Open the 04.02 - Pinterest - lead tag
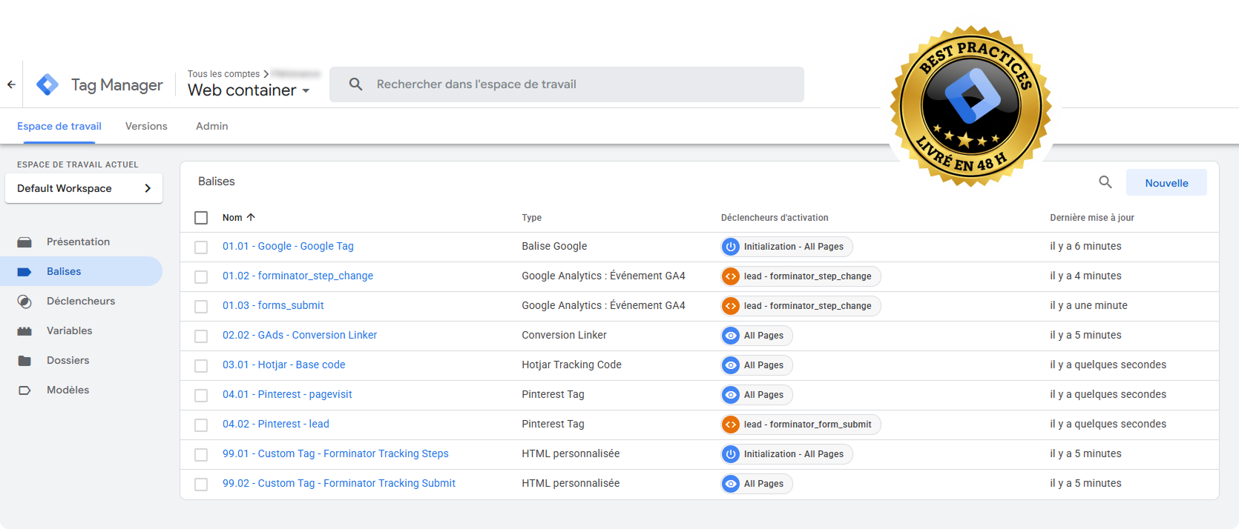This screenshot has height=529, width=1239. [x=275, y=424]
